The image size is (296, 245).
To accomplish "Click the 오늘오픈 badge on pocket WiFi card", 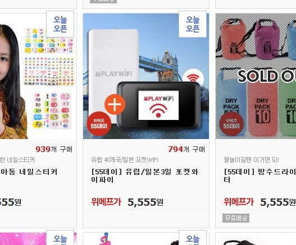I will coord(193,24).
